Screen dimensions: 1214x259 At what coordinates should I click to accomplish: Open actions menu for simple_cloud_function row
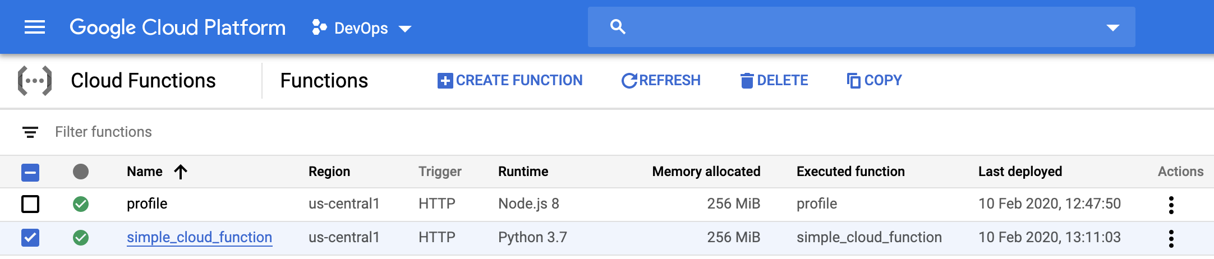(1171, 239)
